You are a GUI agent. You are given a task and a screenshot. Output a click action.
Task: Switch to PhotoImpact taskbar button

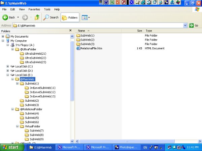coord(126,147)
